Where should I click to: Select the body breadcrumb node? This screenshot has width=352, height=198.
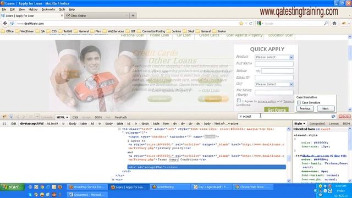click(x=207, y=123)
